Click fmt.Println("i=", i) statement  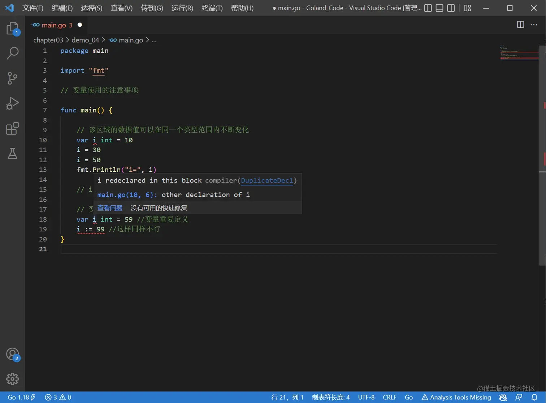coord(116,170)
